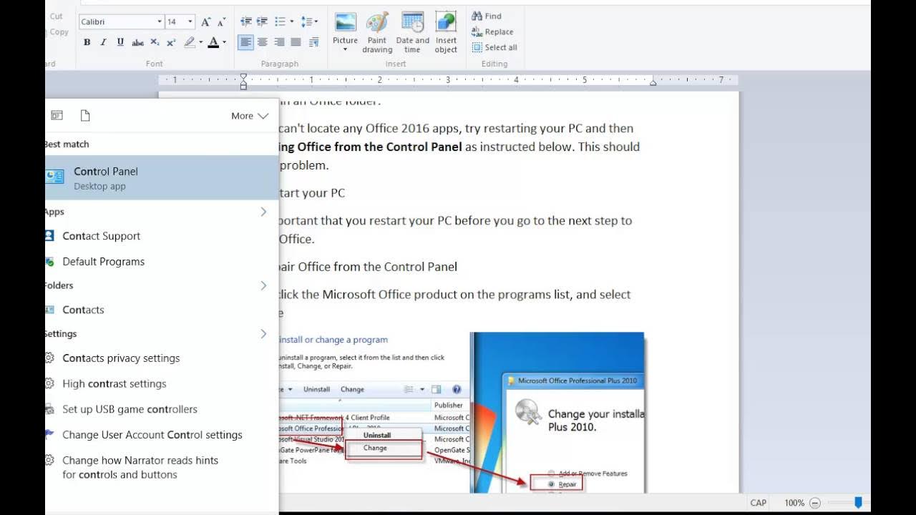
Task: Toggle Underline formatting
Action: tap(120, 43)
